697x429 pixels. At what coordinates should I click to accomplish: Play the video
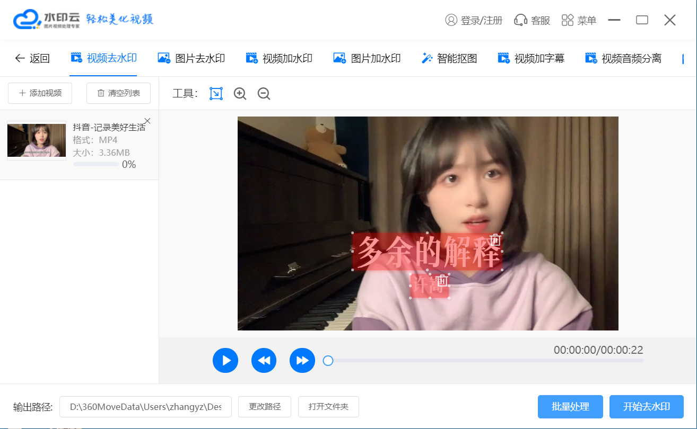click(x=225, y=361)
